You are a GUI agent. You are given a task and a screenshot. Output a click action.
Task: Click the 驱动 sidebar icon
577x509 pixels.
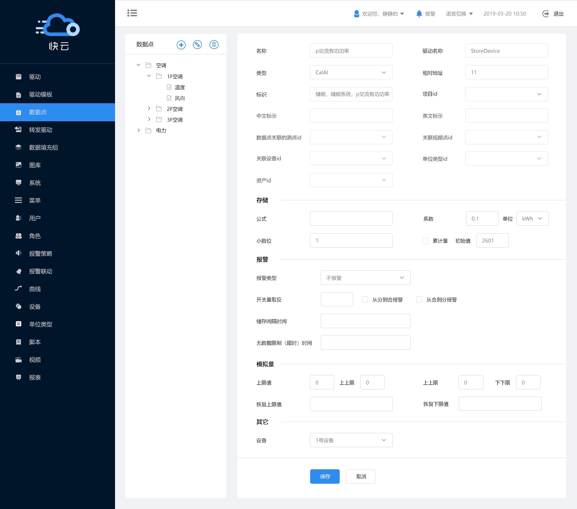tap(18, 77)
